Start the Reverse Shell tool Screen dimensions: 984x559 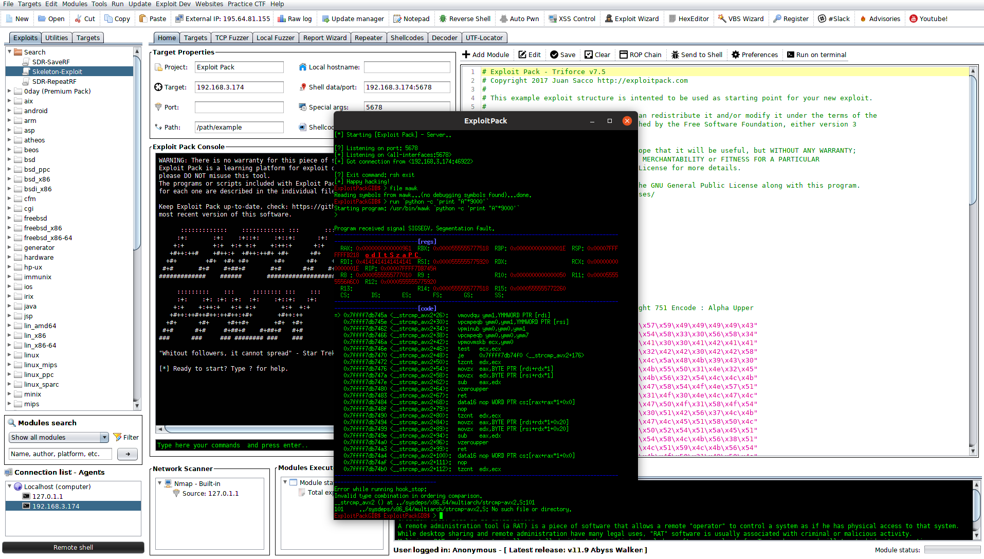(x=465, y=19)
